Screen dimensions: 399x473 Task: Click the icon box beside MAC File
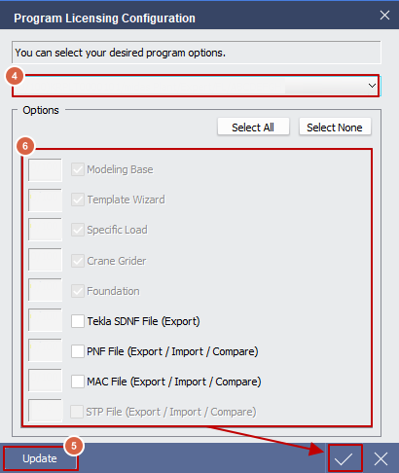45,381
